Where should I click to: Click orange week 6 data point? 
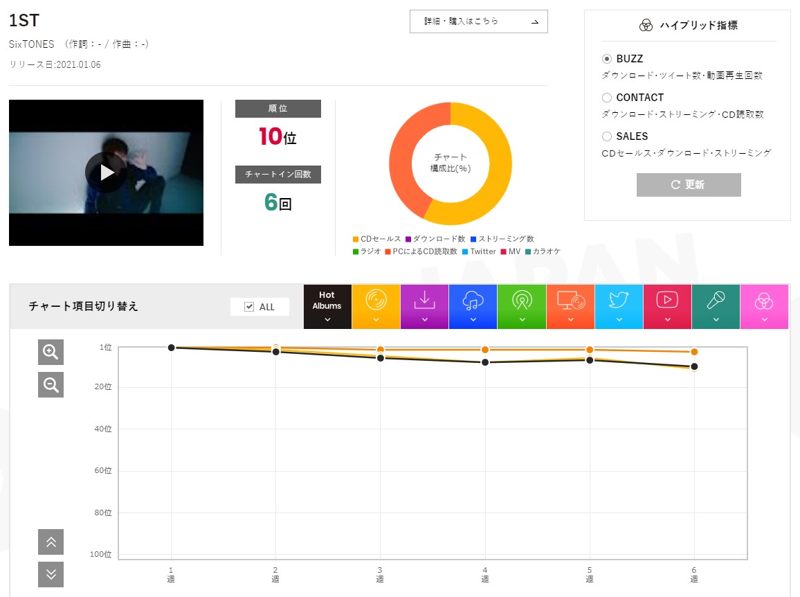pos(694,352)
